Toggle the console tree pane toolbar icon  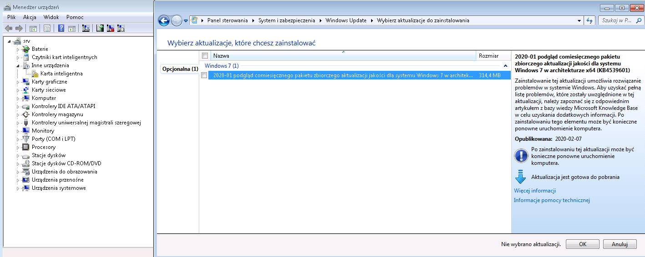(33, 28)
